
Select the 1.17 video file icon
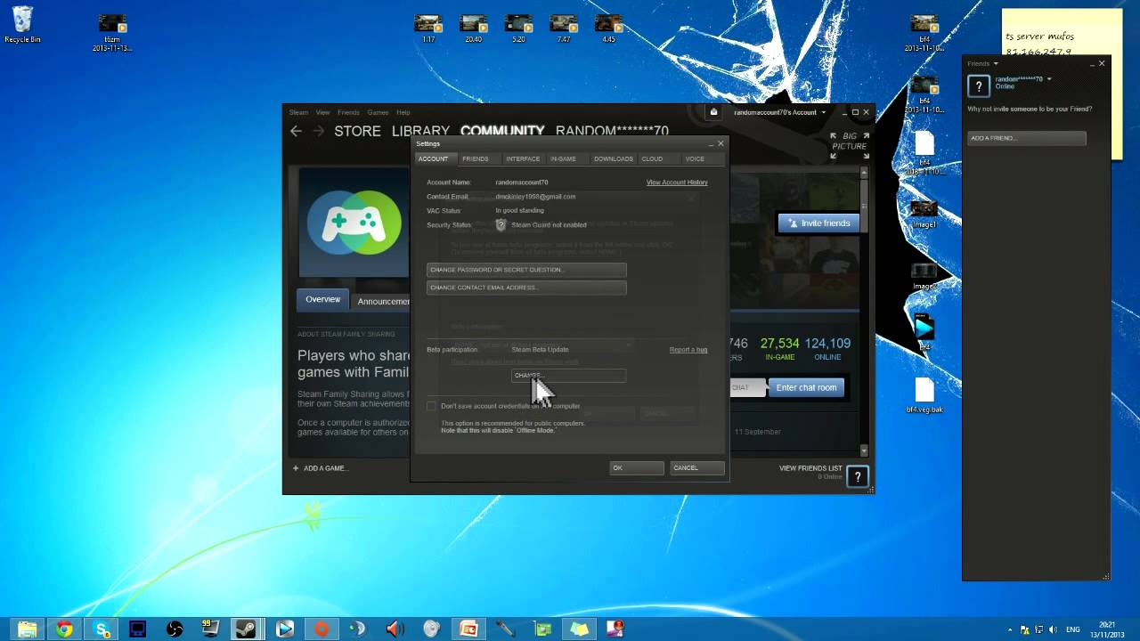(x=428, y=28)
